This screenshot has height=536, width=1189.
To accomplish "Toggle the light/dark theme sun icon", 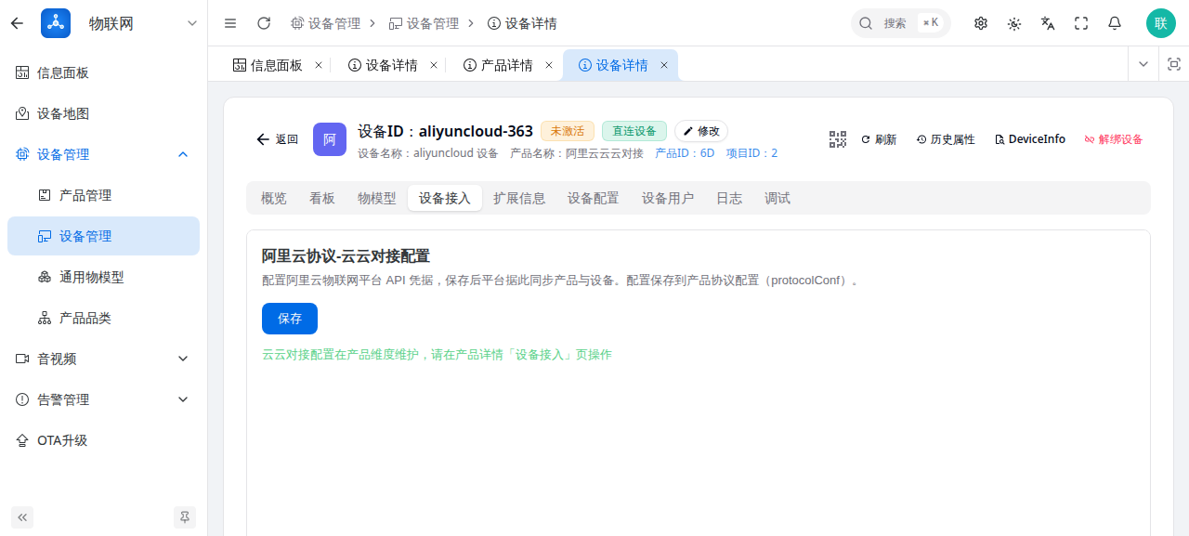I will (1014, 23).
